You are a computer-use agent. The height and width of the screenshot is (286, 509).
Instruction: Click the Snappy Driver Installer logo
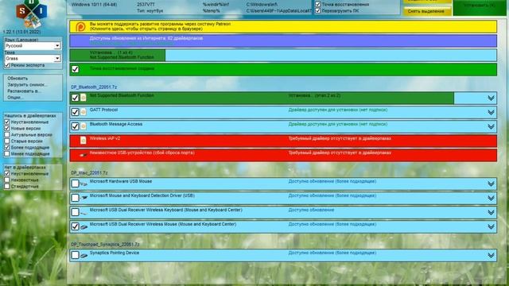[31, 14]
